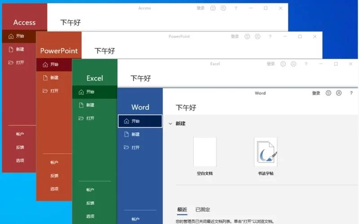Open 反馈 (Feedback) in Access window
The image size is (359, 224).
(20, 147)
